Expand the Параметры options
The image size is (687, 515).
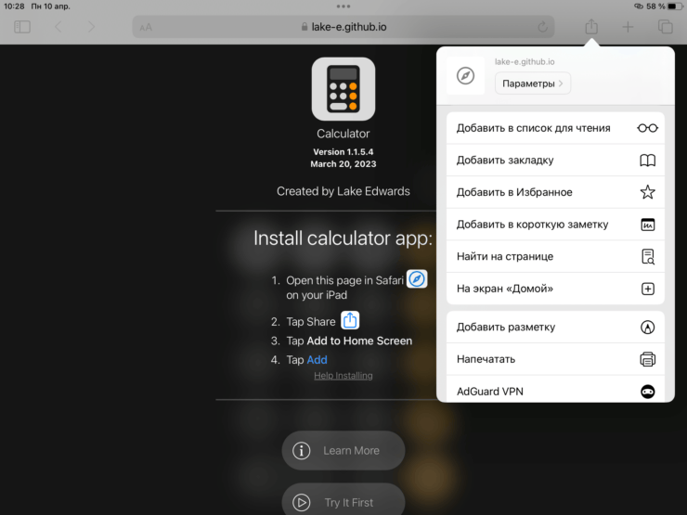pos(532,84)
